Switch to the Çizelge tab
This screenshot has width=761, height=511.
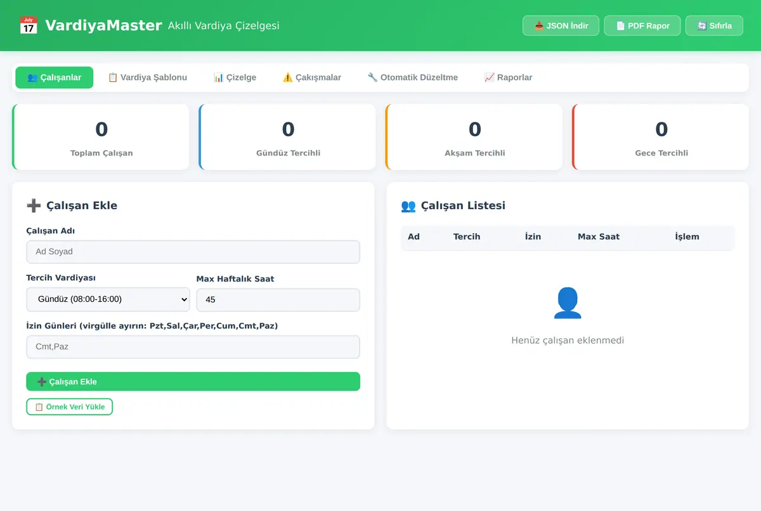(x=235, y=77)
